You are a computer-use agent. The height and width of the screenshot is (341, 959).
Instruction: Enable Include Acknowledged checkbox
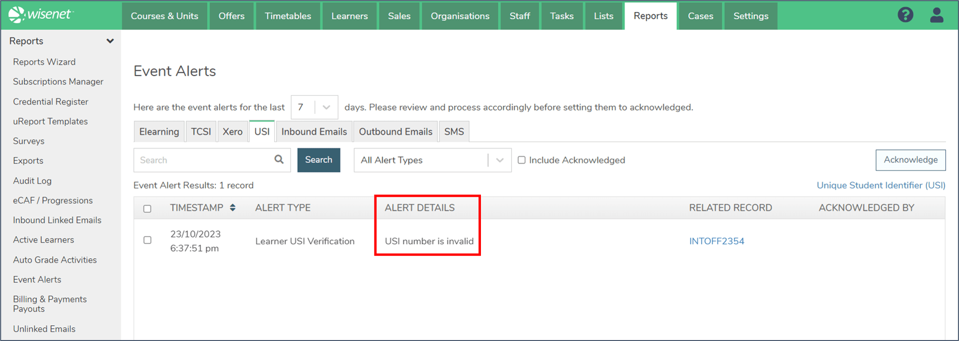[522, 160]
